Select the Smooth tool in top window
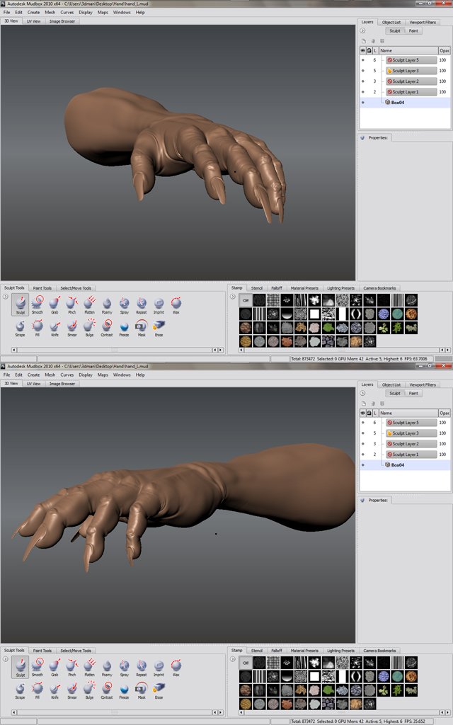 click(x=38, y=304)
